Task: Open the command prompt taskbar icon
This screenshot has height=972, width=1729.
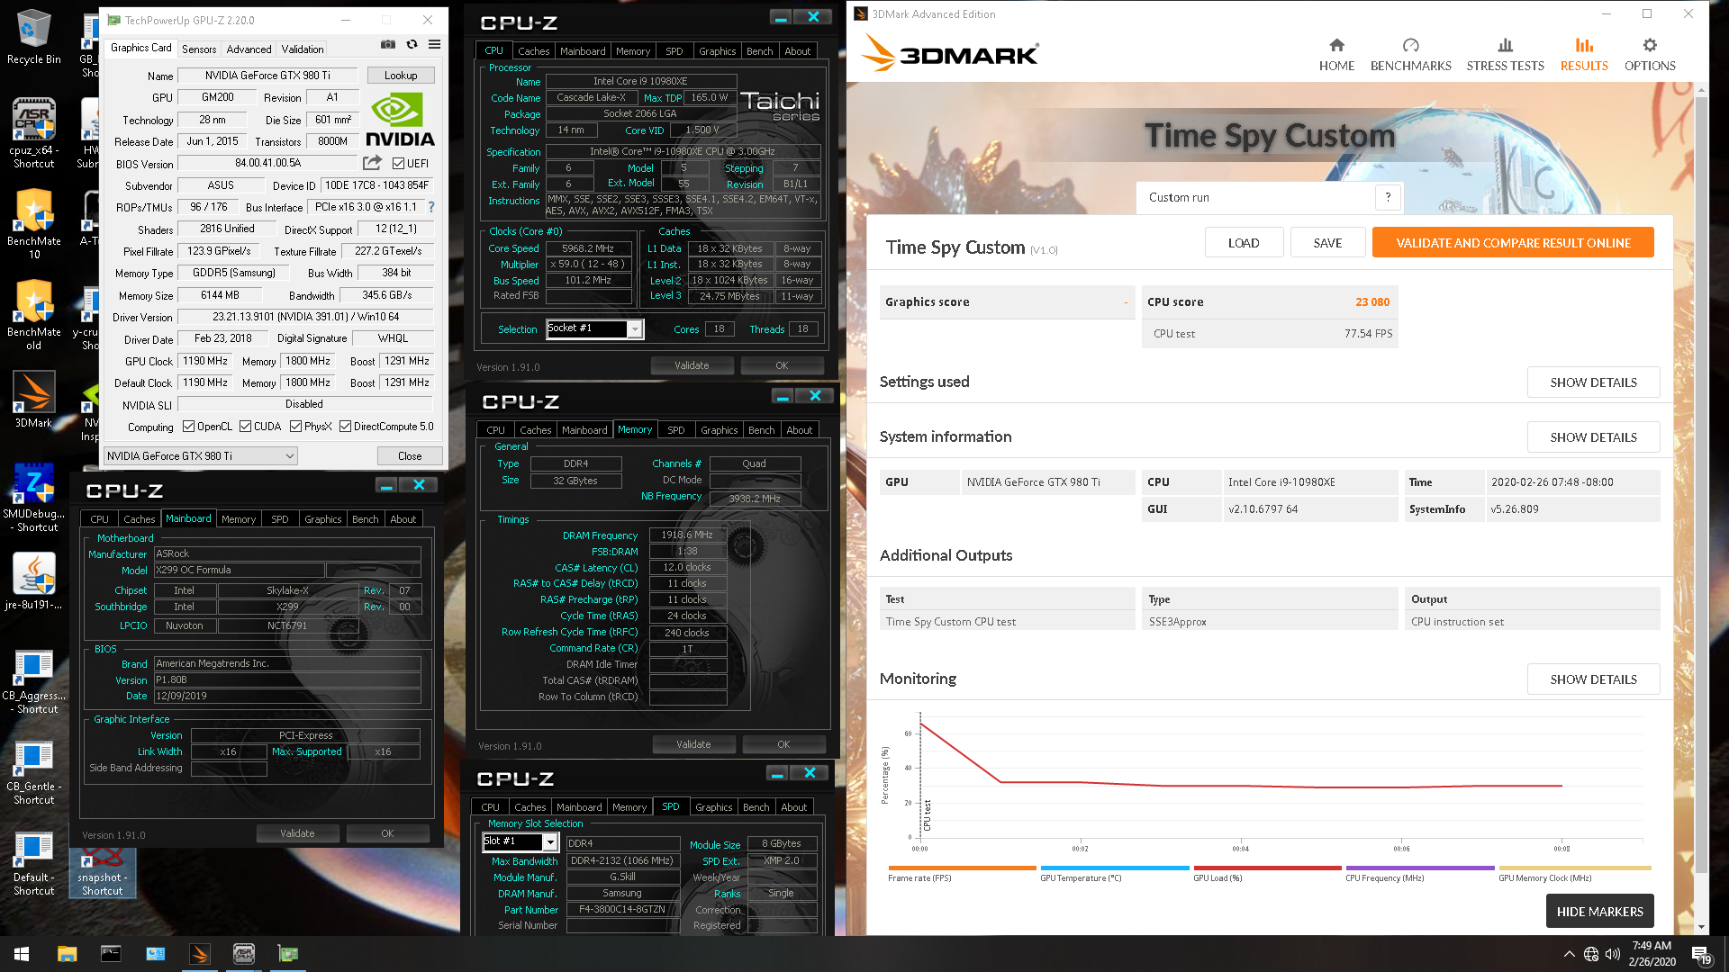Action: (x=111, y=954)
